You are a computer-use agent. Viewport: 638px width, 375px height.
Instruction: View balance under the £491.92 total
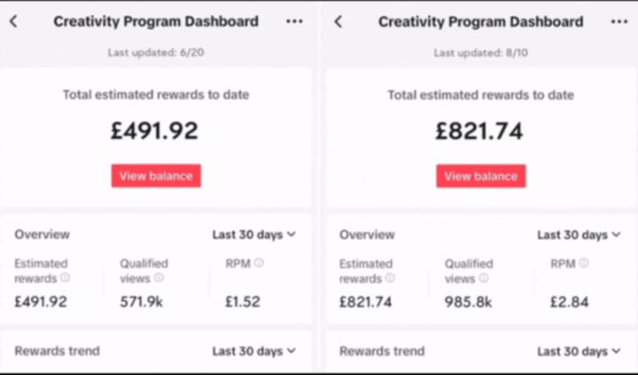coord(156,176)
